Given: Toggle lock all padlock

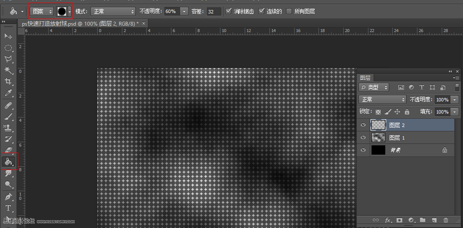Looking at the screenshot, I should click(x=407, y=111).
